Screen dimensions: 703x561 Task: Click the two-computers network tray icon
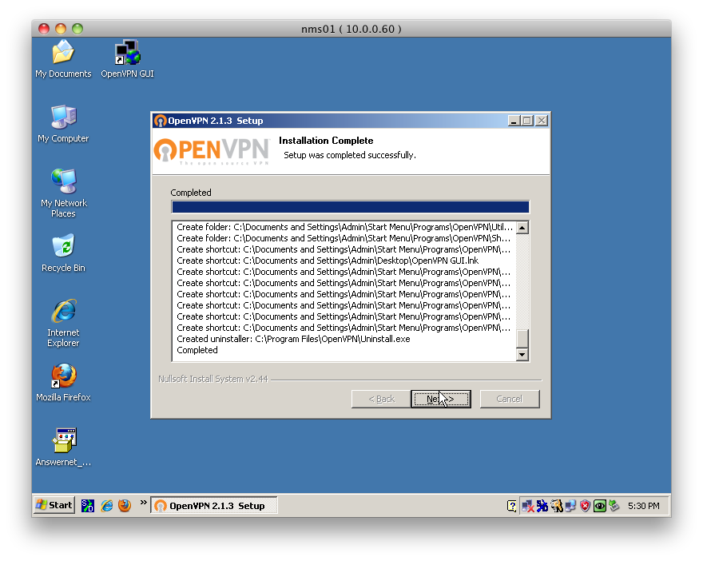(x=570, y=507)
